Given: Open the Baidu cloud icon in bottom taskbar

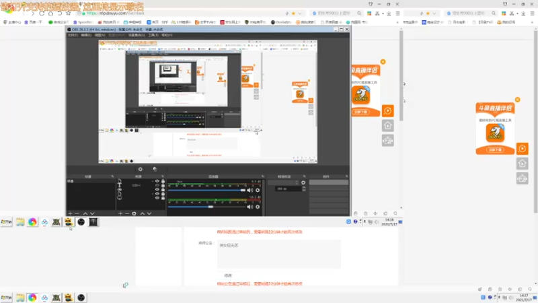Looking at the screenshot, I should point(44,298).
